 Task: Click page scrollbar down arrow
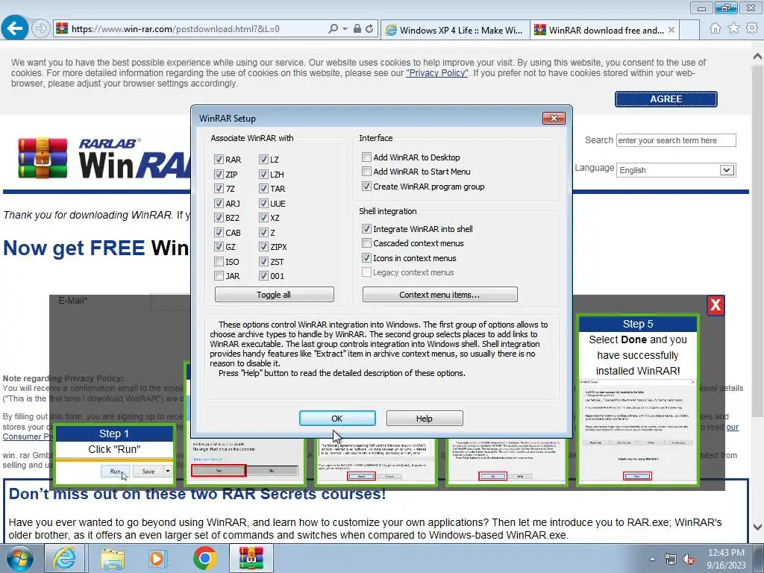[x=757, y=527]
